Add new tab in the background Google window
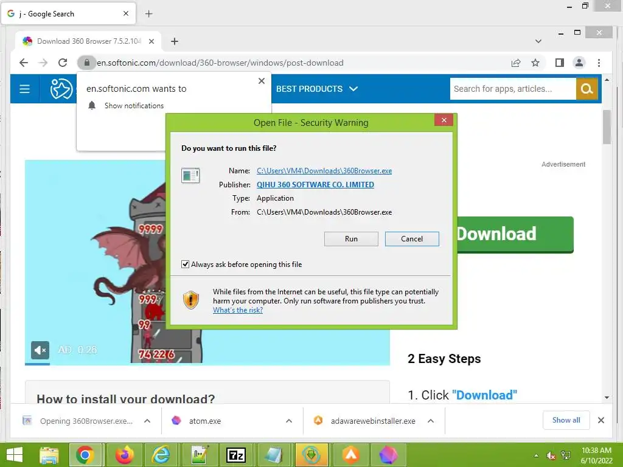Viewport: 623px width, 467px height. (148, 14)
